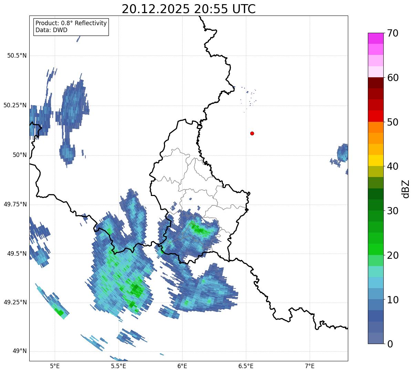Pick the dark maroon swatch just below 60

(x=375, y=83)
